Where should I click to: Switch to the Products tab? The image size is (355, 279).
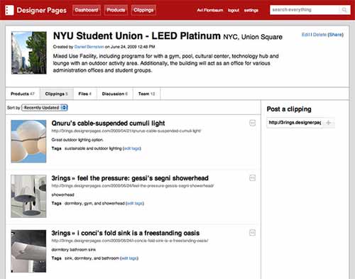point(23,94)
